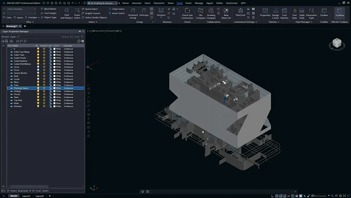Create a New Sheet Set
Screen dimensions: 351x198
pos(226,13)
